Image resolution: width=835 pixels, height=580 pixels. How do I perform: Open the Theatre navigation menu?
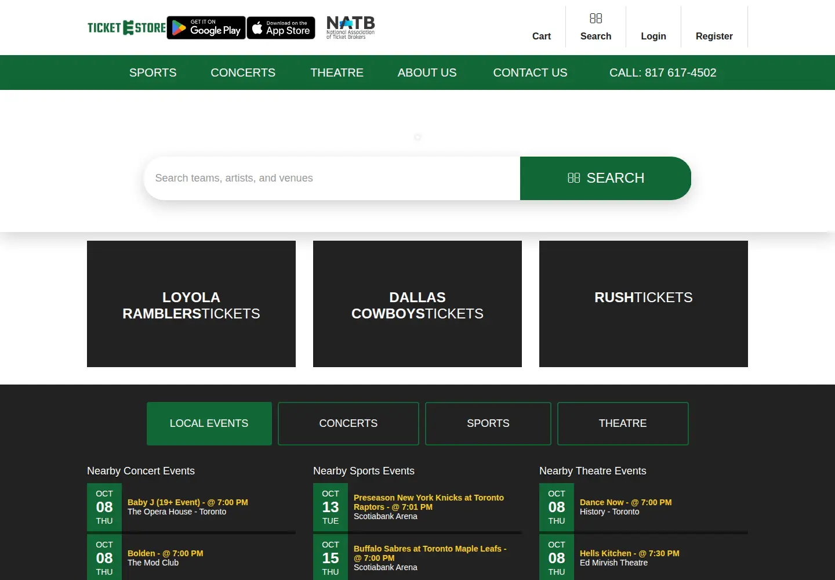[x=337, y=72]
